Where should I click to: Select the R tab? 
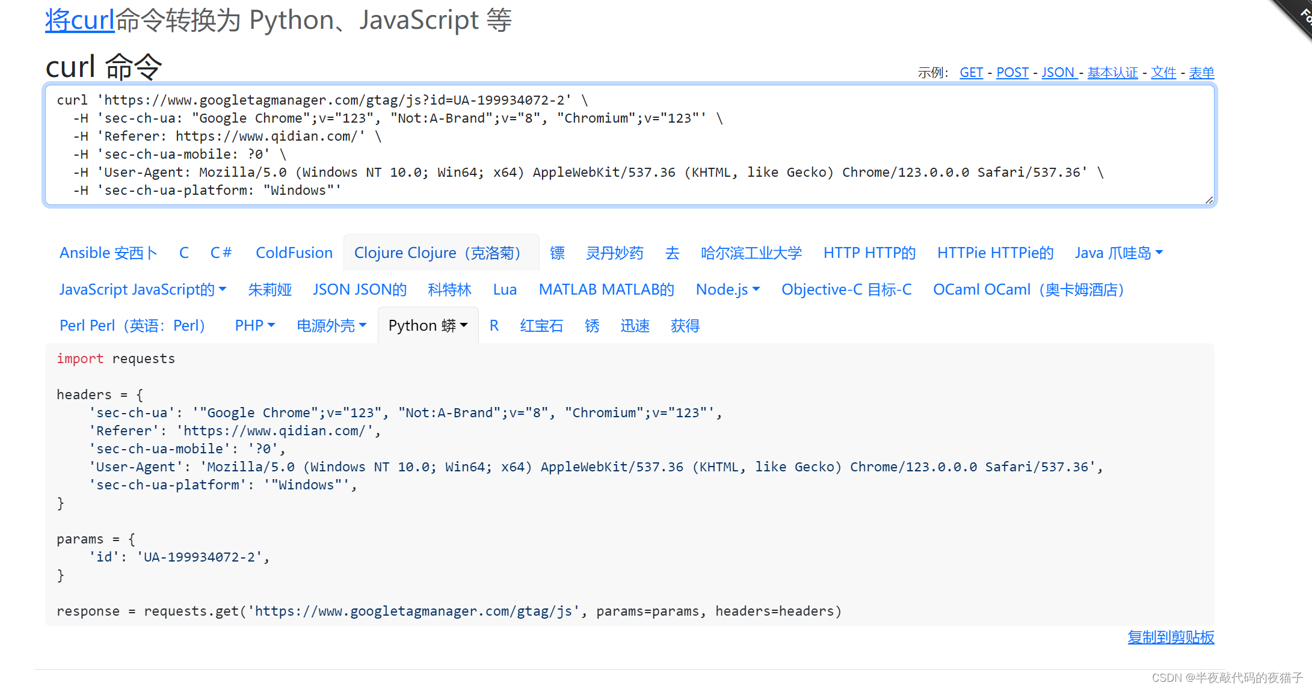(494, 326)
